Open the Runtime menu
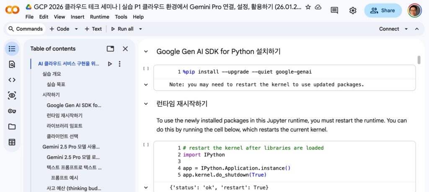This screenshot has width=429, height=192. pos(100,17)
